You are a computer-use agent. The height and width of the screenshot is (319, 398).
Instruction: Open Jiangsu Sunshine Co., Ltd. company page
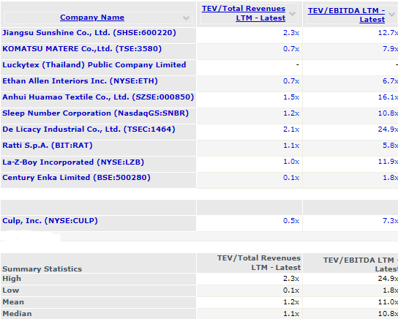(89, 33)
